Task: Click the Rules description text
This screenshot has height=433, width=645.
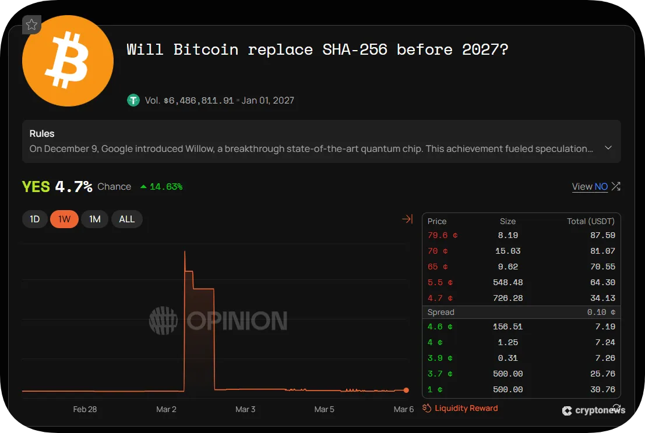Action: tap(311, 149)
